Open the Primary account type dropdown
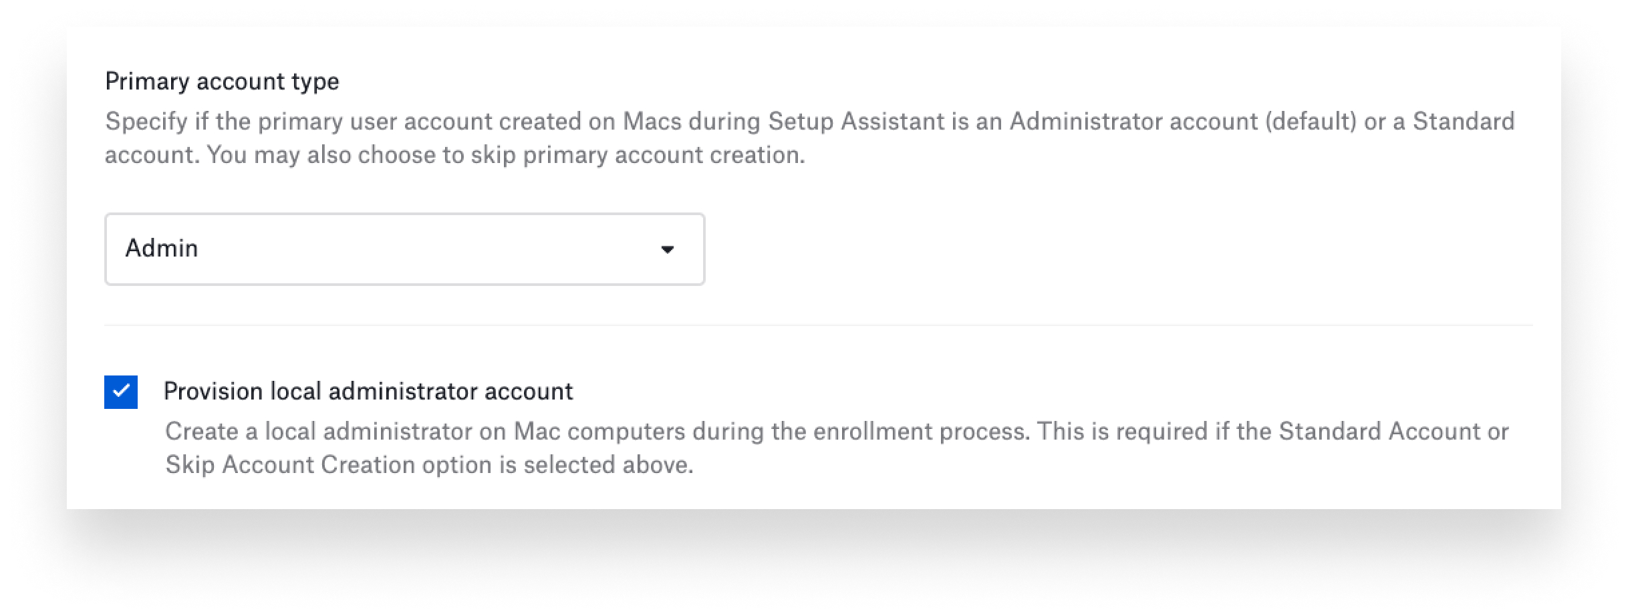The image size is (1628, 616). click(x=404, y=249)
